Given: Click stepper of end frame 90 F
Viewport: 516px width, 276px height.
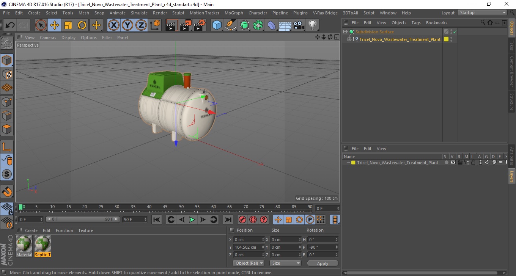Looking at the screenshot, I should (x=145, y=219).
